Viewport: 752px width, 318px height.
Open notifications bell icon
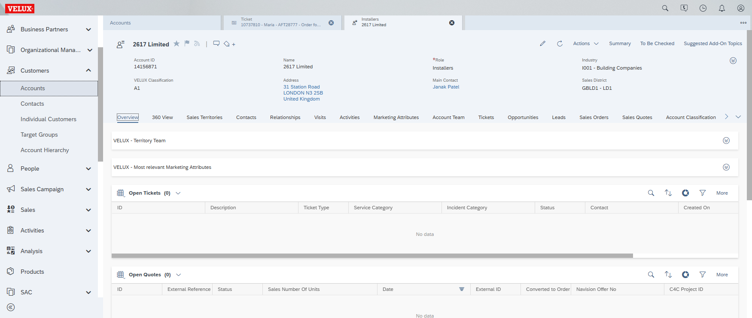[x=722, y=8]
